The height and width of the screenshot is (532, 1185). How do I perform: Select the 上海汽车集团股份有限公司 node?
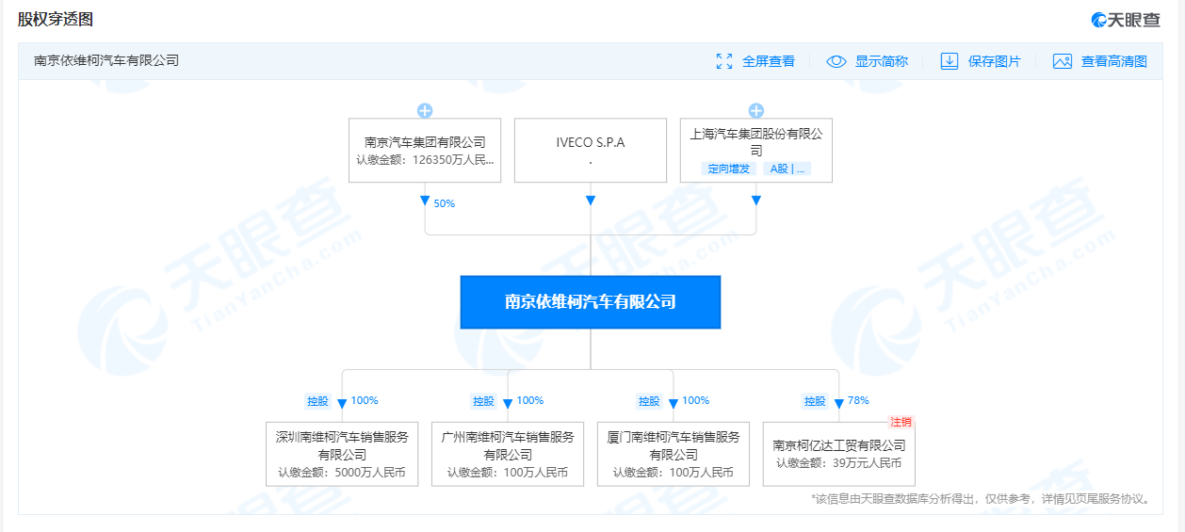pyautogui.click(x=756, y=141)
